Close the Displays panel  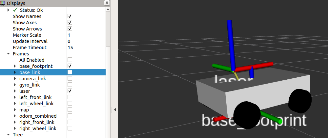pos(107,3)
